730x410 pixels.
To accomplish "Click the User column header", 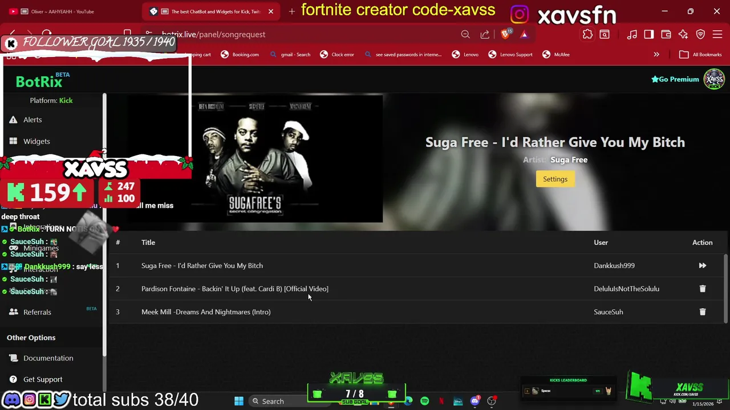I will tap(601, 243).
